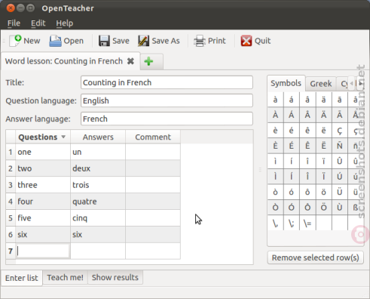Image resolution: width=370 pixels, height=299 pixels.
Task: Insert uppercase Ä symbol
Action: 323,115
